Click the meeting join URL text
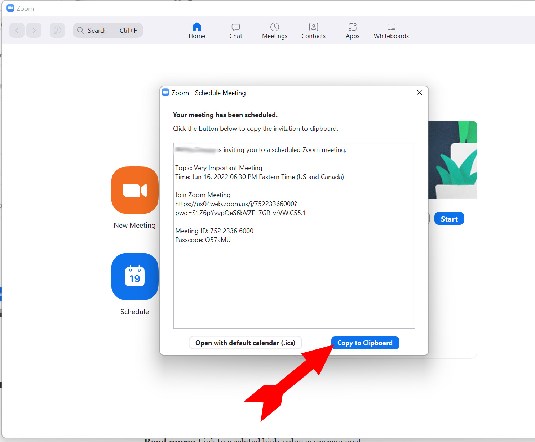The height and width of the screenshot is (442, 535). 240,208
